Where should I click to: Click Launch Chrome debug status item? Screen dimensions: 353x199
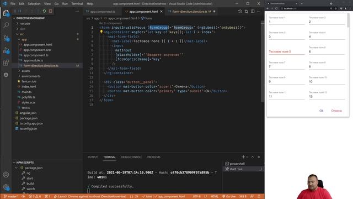click(90, 197)
